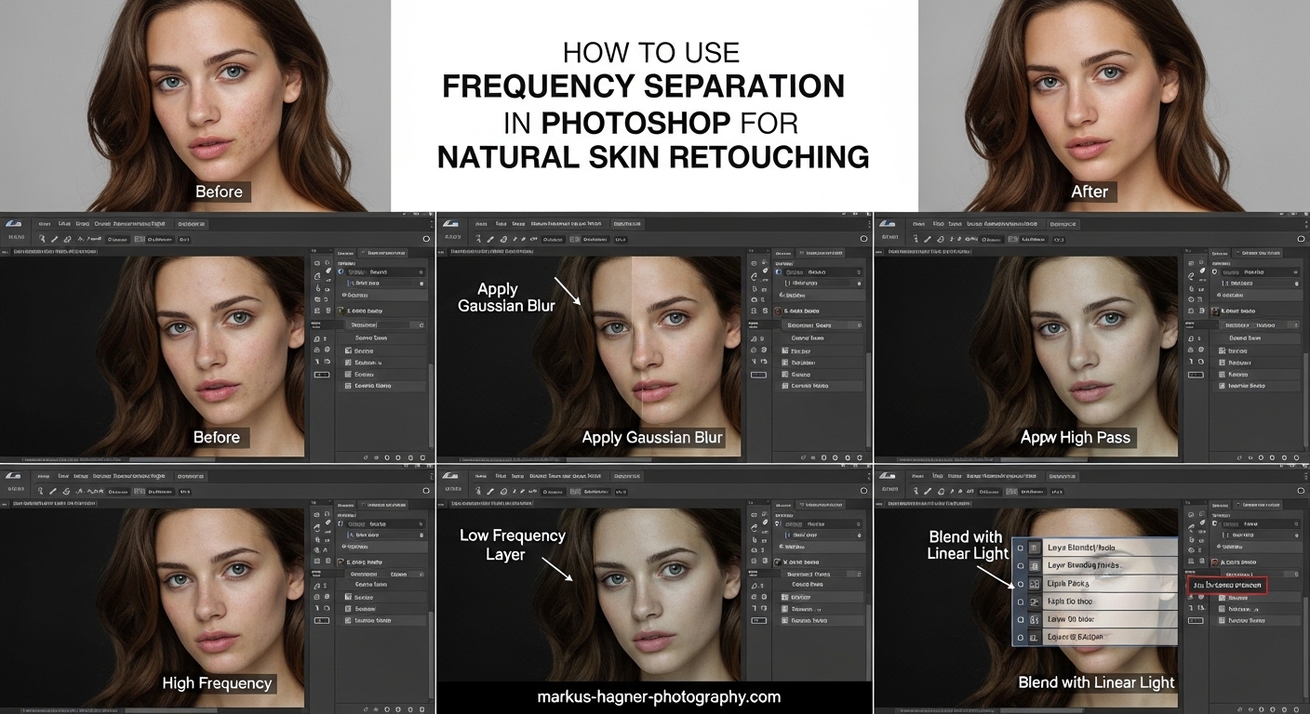Screen dimensions: 1310x714
Task: Click wide rectangle icon below Gaussian Blur panel's tool column
Action: (758, 375)
